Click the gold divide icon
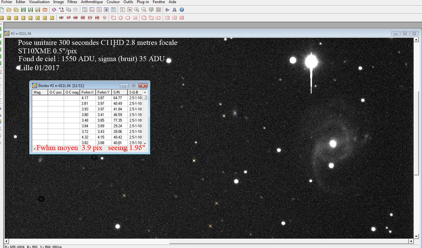Image resolution: width=422 pixels, height=248 pixels. pyautogui.click(x=16, y=18)
